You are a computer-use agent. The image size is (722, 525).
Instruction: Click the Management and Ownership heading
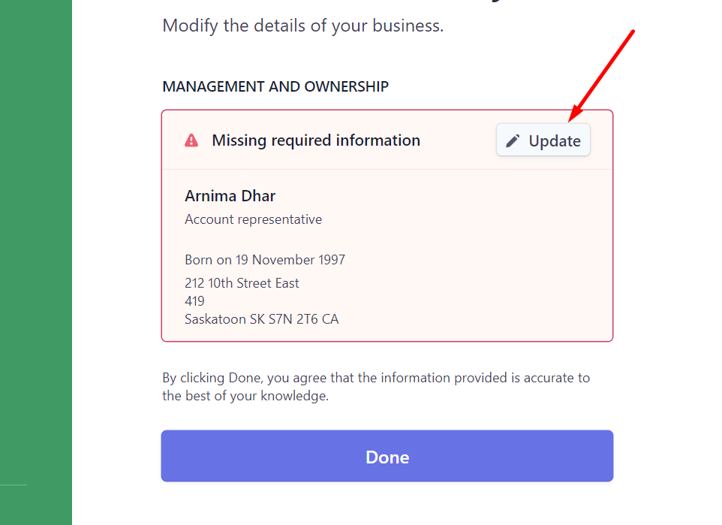pyautogui.click(x=275, y=86)
